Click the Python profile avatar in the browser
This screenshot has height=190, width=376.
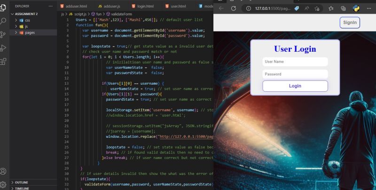(x=356, y=8)
